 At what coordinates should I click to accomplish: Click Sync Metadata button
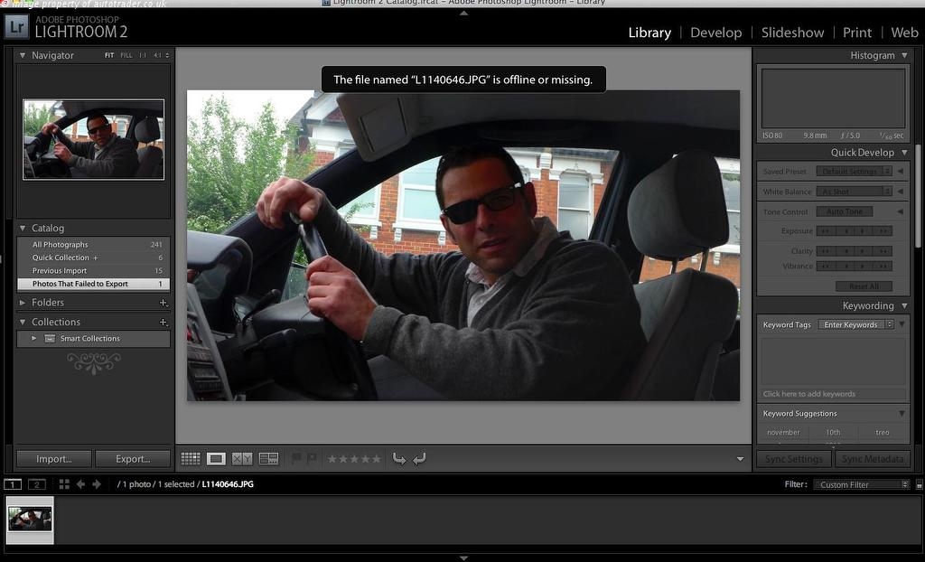point(873,459)
